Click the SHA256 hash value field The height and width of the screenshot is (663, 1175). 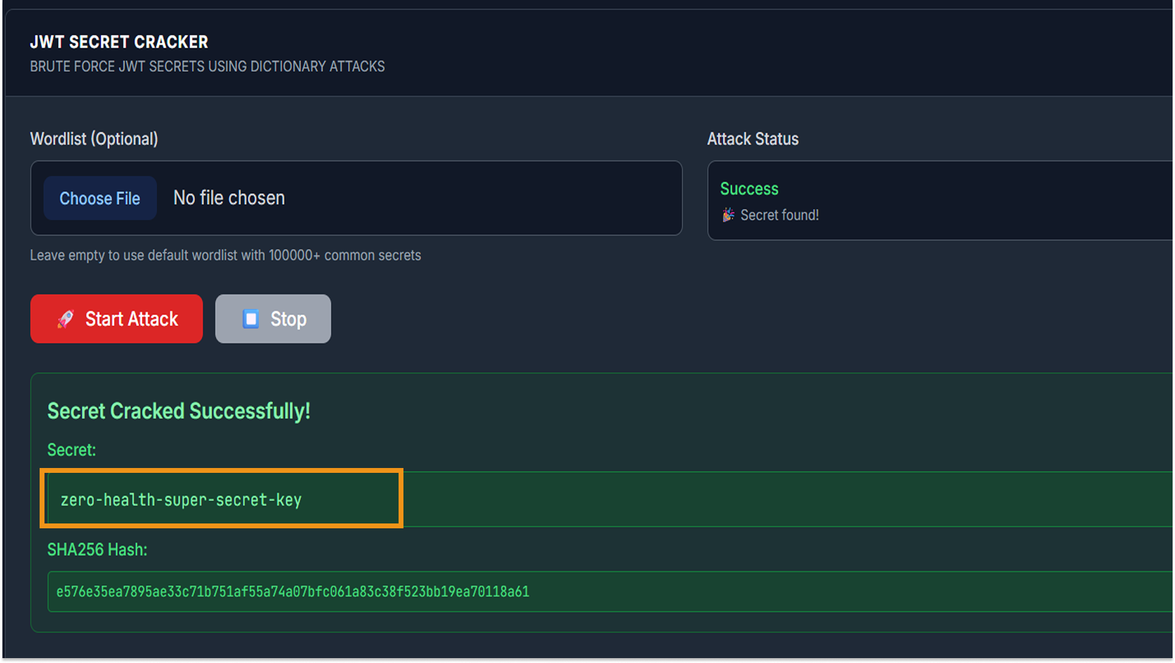[x=293, y=592]
